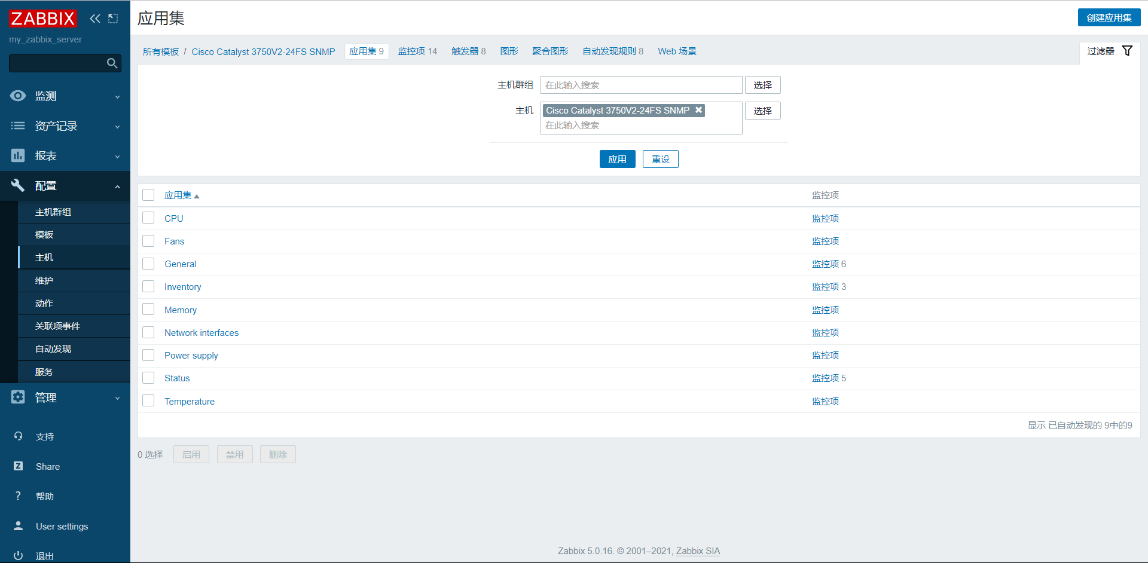
Task: Toggle the select-all checkbox in header
Action: [148, 195]
